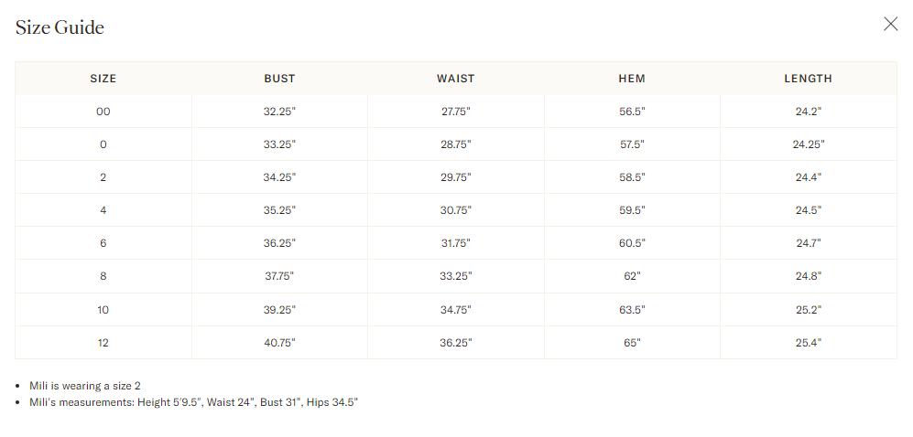
Task: Click the SIZE column header
Action: (x=103, y=79)
